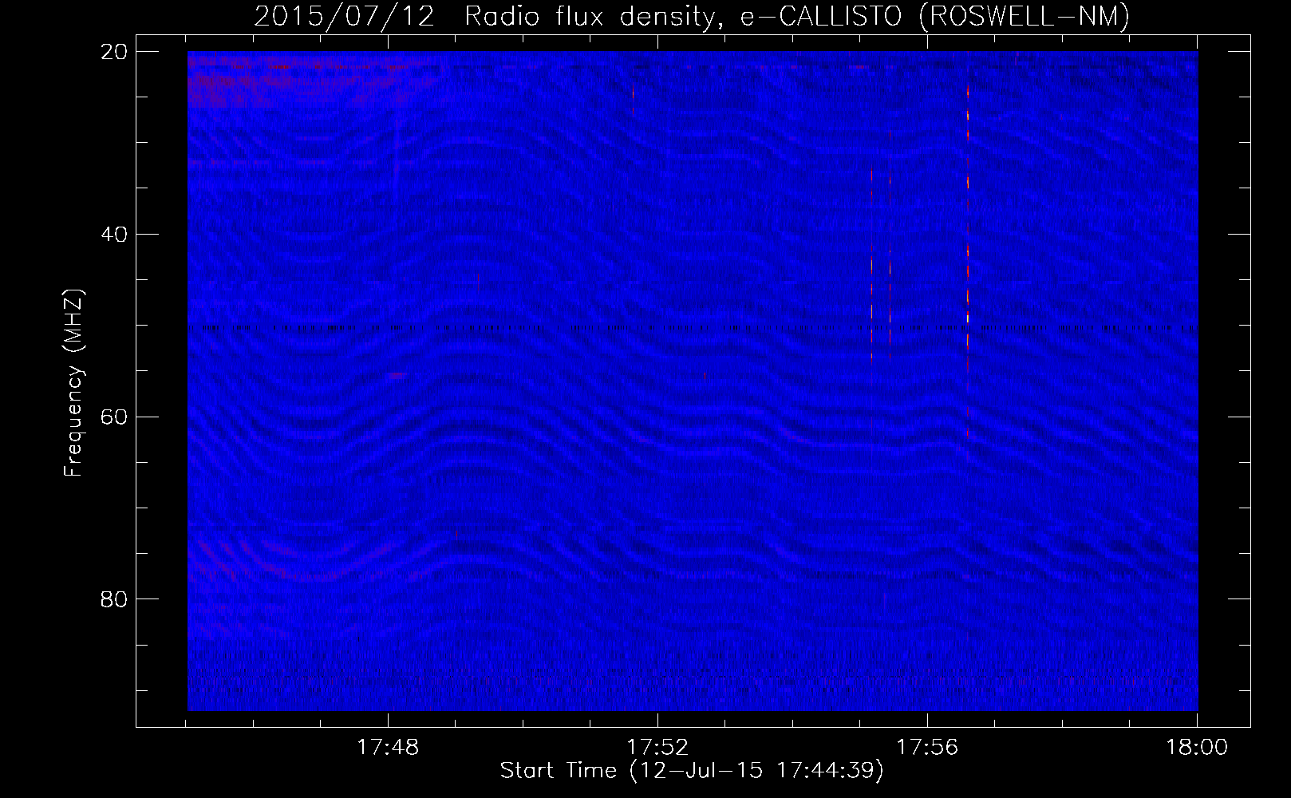1291x798 pixels.
Task: Click the 'Start Time (12-Jul-15 17:44:39)' label
Action: coord(692,771)
